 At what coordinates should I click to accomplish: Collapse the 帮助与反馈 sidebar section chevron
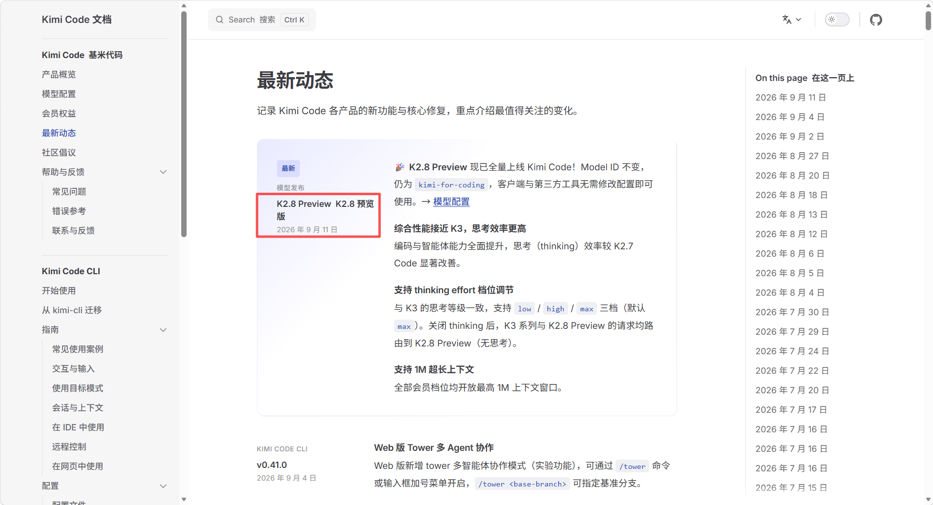(x=163, y=172)
